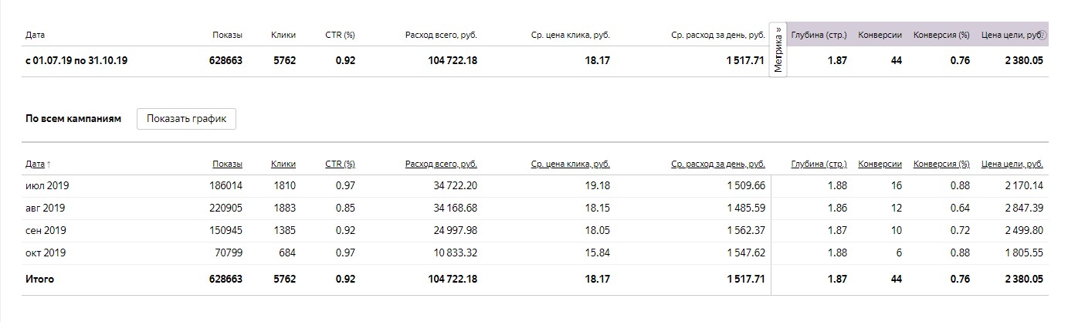The height and width of the screenshot is (322, 1068).
Task: Sort by Расход всего, руб. column
Action: [x=440, y=164]
